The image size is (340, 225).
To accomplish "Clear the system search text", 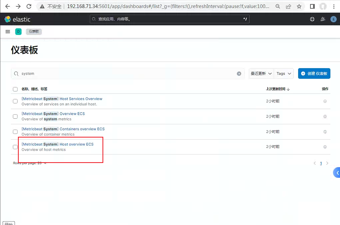I will [x=239, y=74].
